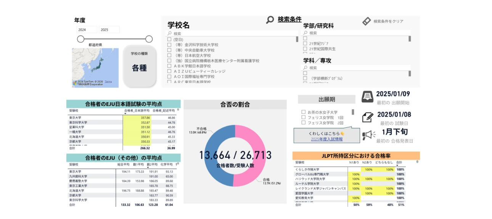Click the 学部/研究科 list scrollbar

point(410,39)
